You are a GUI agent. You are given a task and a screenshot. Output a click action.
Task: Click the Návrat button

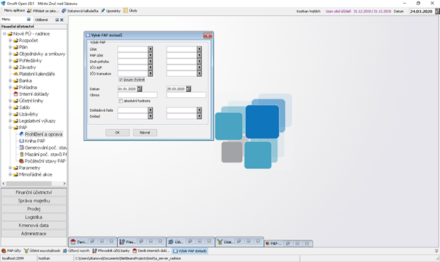pyautogui.click(x=145, y=132)
